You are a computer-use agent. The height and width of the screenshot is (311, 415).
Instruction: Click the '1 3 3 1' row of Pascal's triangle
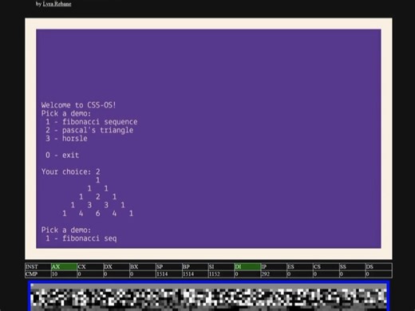point(97,205)
